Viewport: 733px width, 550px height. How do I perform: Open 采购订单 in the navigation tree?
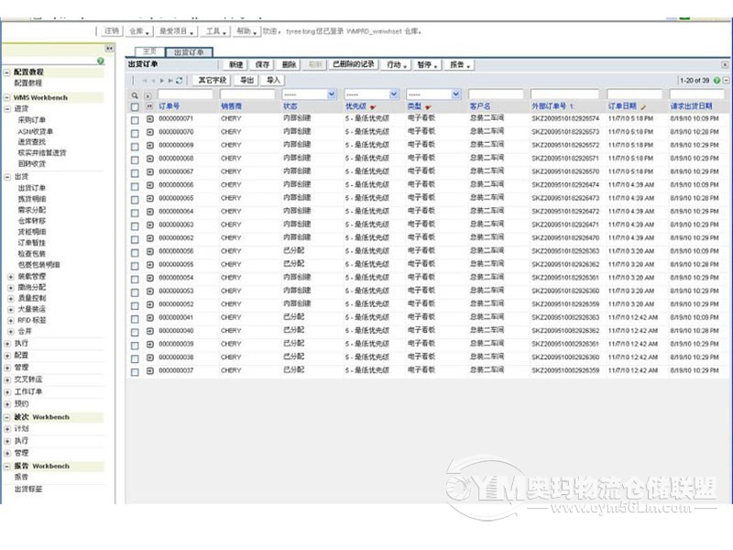[32, 120]
